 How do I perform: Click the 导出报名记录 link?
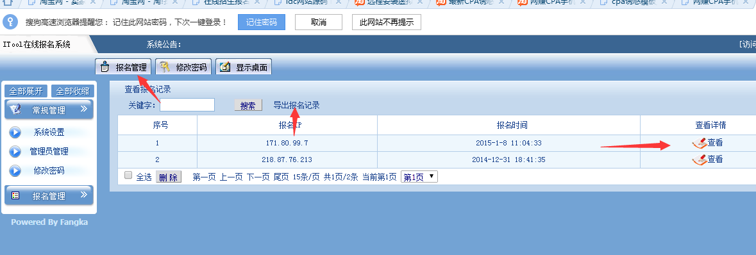tap(296, 105)
